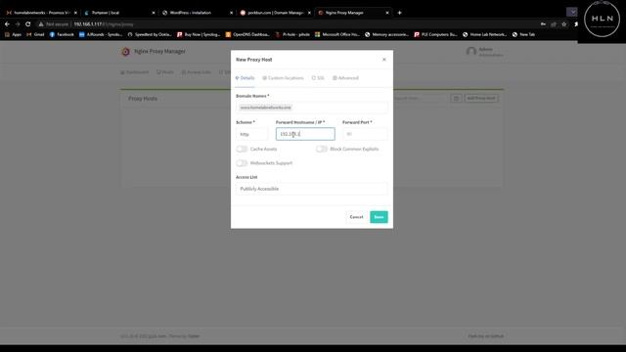Click the help icon beside Add Proxy Host
The height and width of the screenshot is (352, 626).
point(456,98)
